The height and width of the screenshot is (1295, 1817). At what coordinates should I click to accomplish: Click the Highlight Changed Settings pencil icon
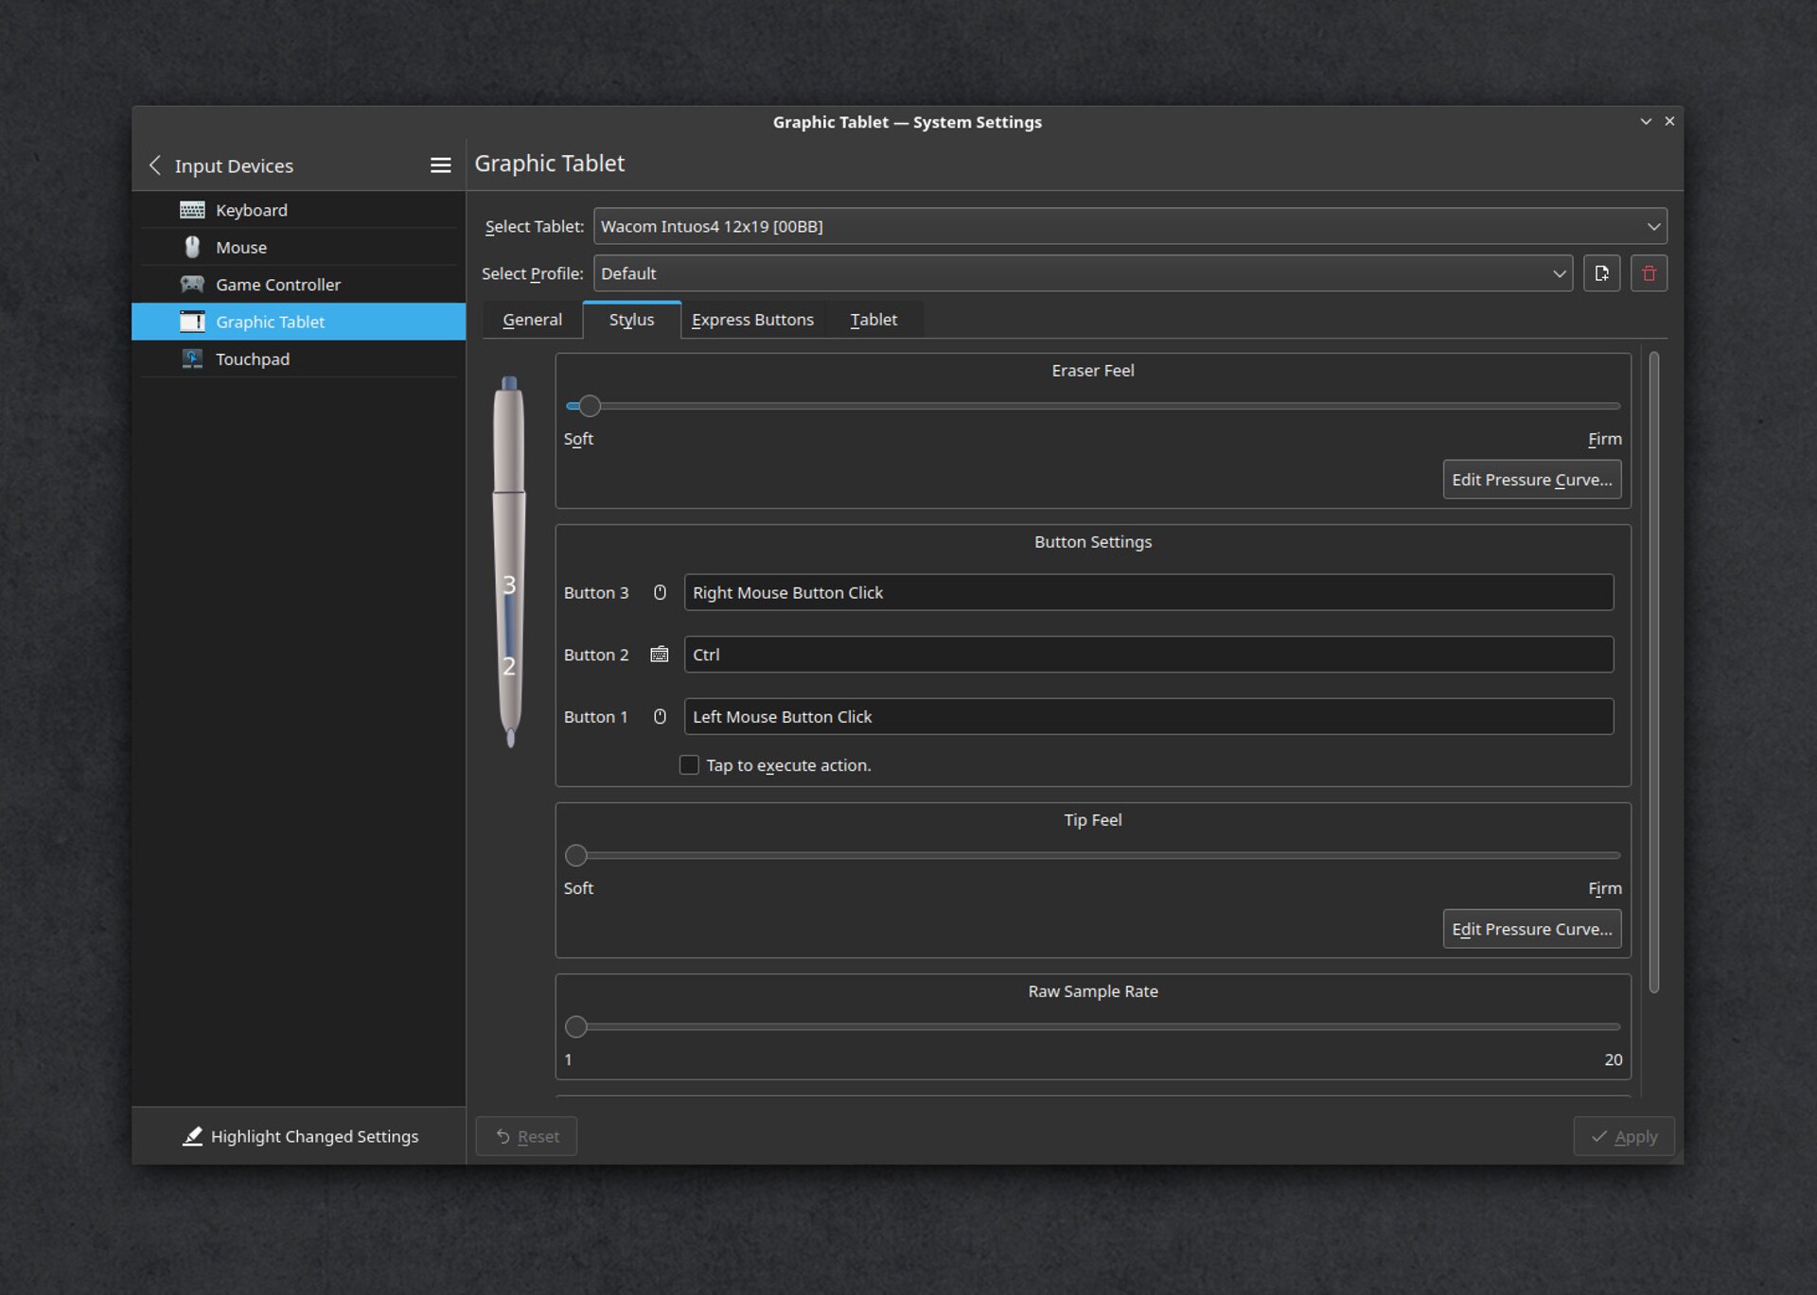pos(192,1136)
